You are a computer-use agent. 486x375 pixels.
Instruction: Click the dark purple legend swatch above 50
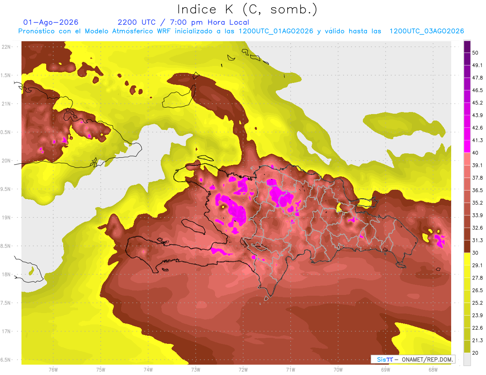click(x=467, y=47)
